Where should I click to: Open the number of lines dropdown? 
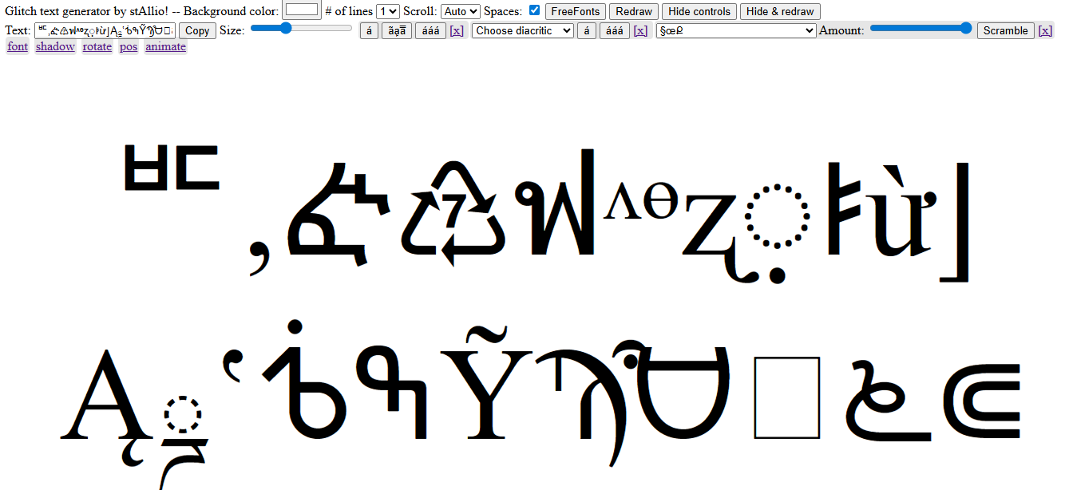point(388,11)
